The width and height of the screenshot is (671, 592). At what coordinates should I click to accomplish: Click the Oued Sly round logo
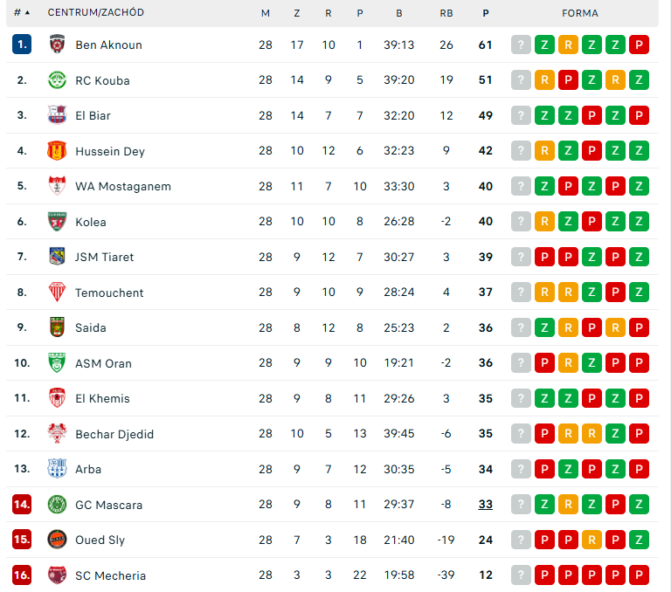pos(57,540)
